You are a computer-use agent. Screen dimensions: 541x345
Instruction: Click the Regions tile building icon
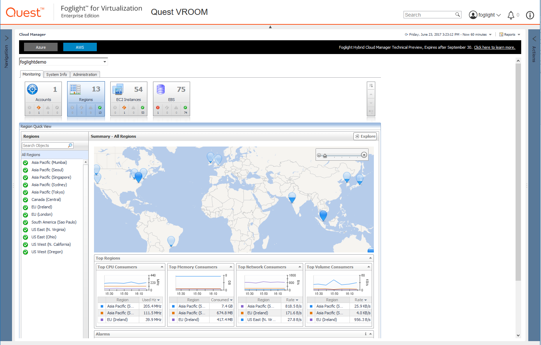coord(75,89)
